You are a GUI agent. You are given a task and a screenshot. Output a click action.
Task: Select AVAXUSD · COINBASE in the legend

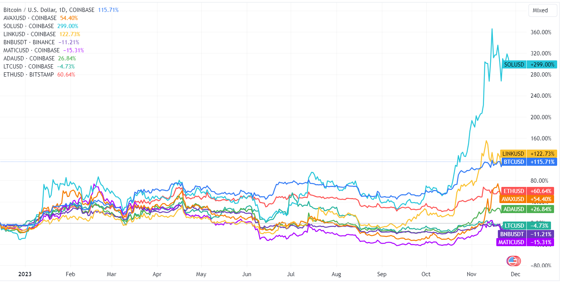coord(29,18)
